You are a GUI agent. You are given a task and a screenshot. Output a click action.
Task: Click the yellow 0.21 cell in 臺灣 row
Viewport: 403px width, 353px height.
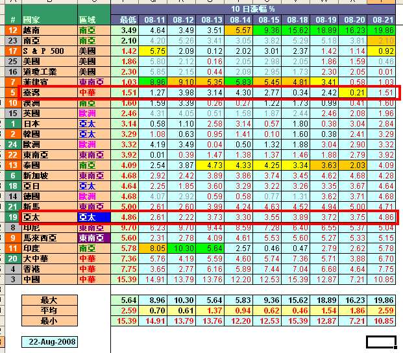pyautogui.click(x=354, y=93)
